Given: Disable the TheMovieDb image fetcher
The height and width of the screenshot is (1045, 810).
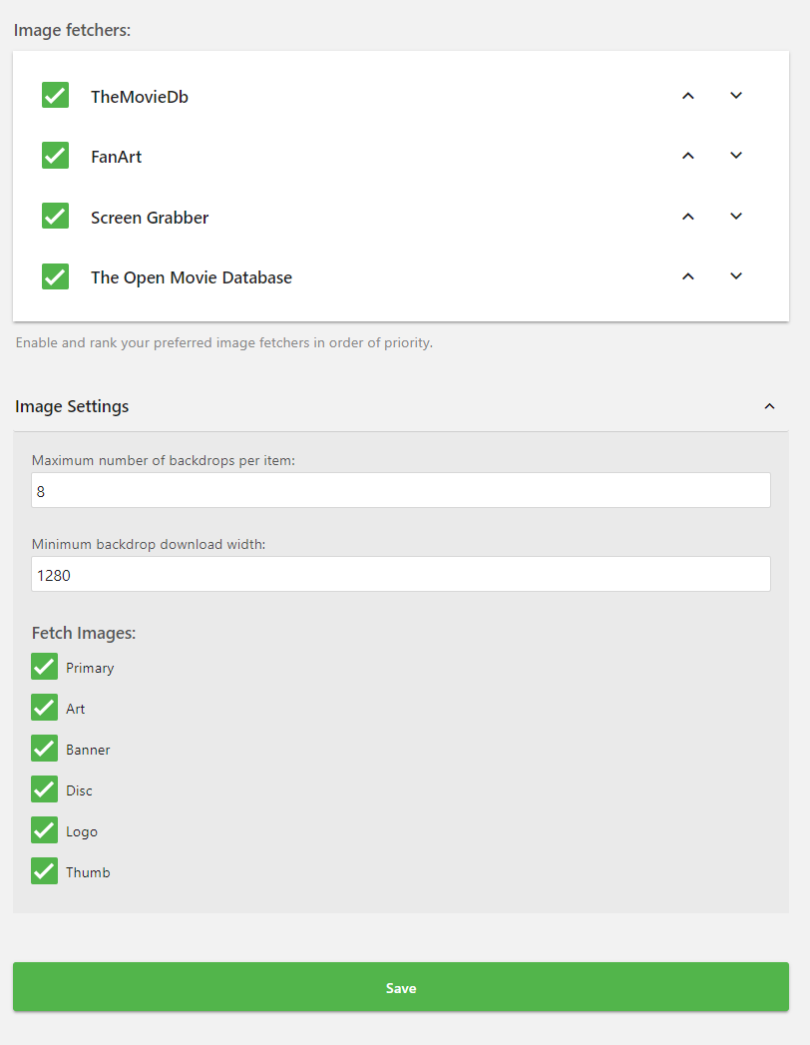Looking at the screenshot, I should coord(55,96).
